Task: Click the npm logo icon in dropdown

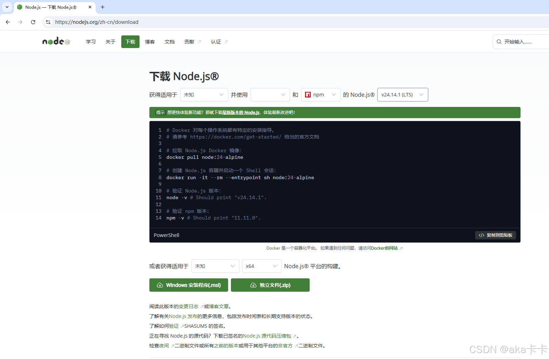Action: click(x=308, y=95)
